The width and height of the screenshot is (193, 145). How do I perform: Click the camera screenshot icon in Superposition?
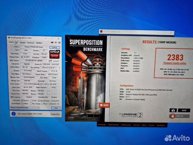point(173,110)
